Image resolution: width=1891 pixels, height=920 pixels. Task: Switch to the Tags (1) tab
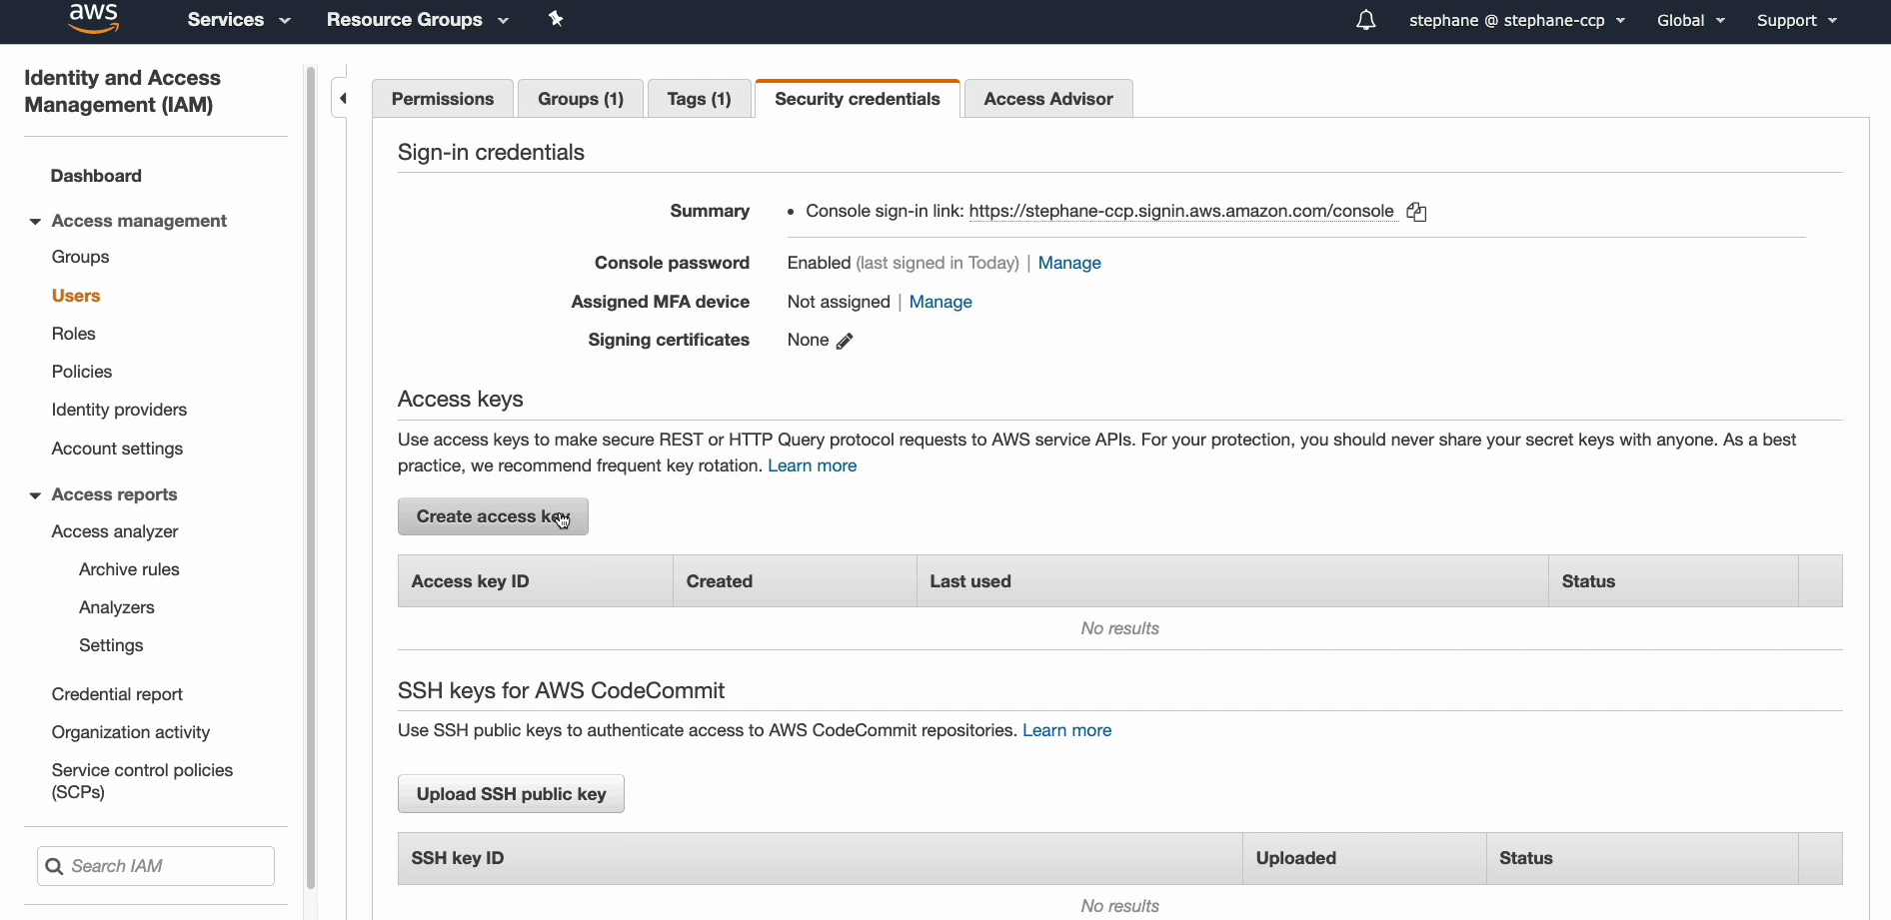[x=700, y=99]
